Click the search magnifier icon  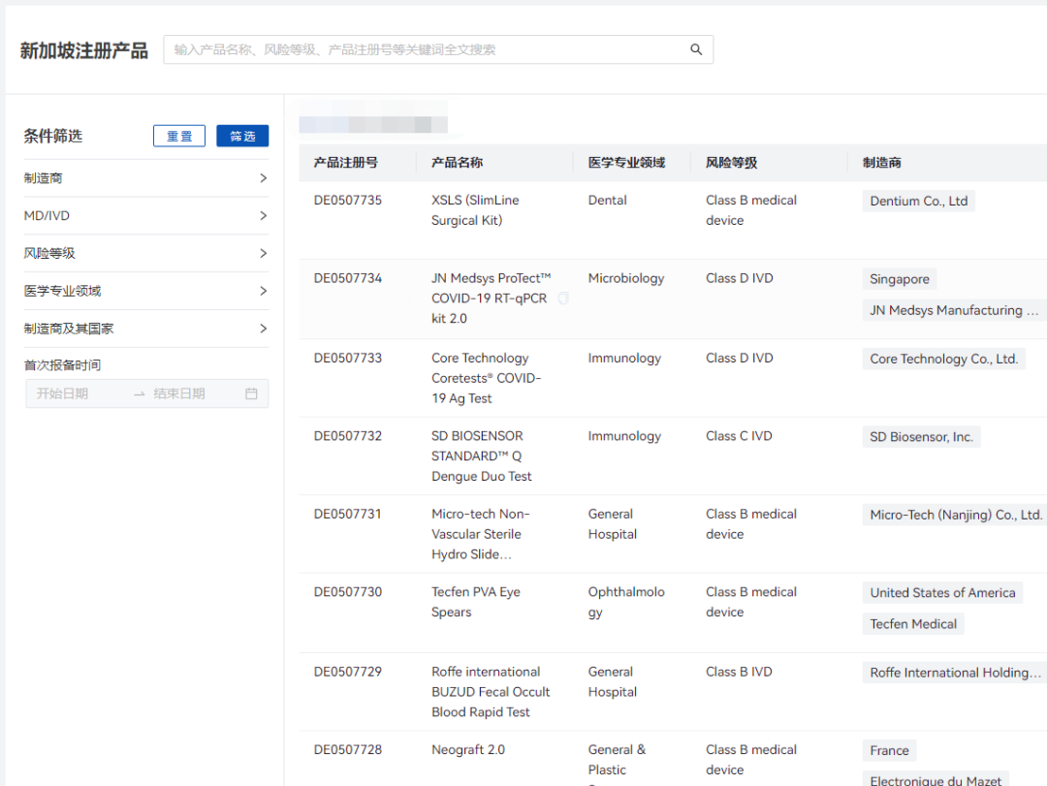(696, 49)
